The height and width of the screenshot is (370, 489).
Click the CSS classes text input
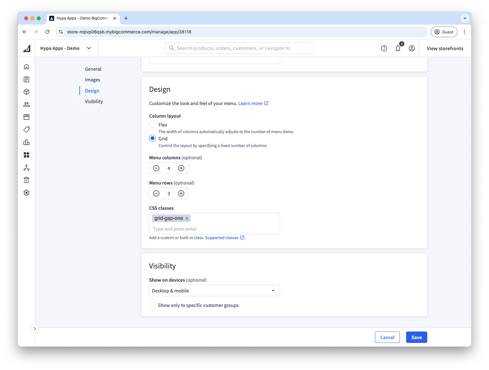pyautogui.click(x=215, y=229)
